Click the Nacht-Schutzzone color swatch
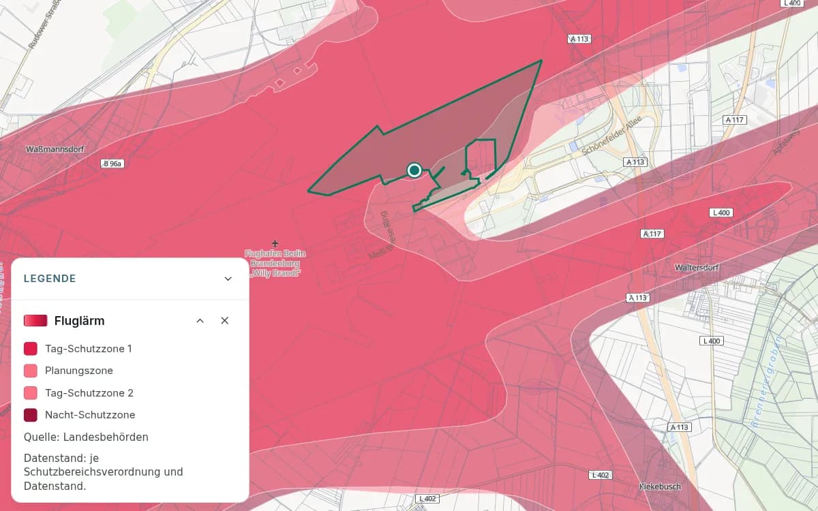Viewport: 818px width, 511px height. coord(31,415)
